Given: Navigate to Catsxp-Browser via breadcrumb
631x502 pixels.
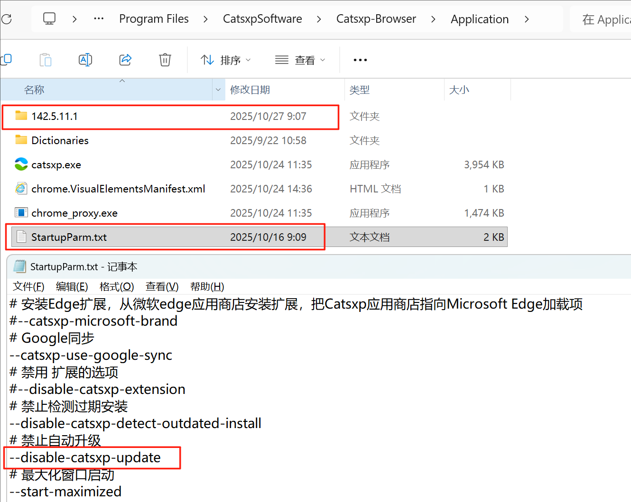Looking at the screenshot, I should click(376, 18).
